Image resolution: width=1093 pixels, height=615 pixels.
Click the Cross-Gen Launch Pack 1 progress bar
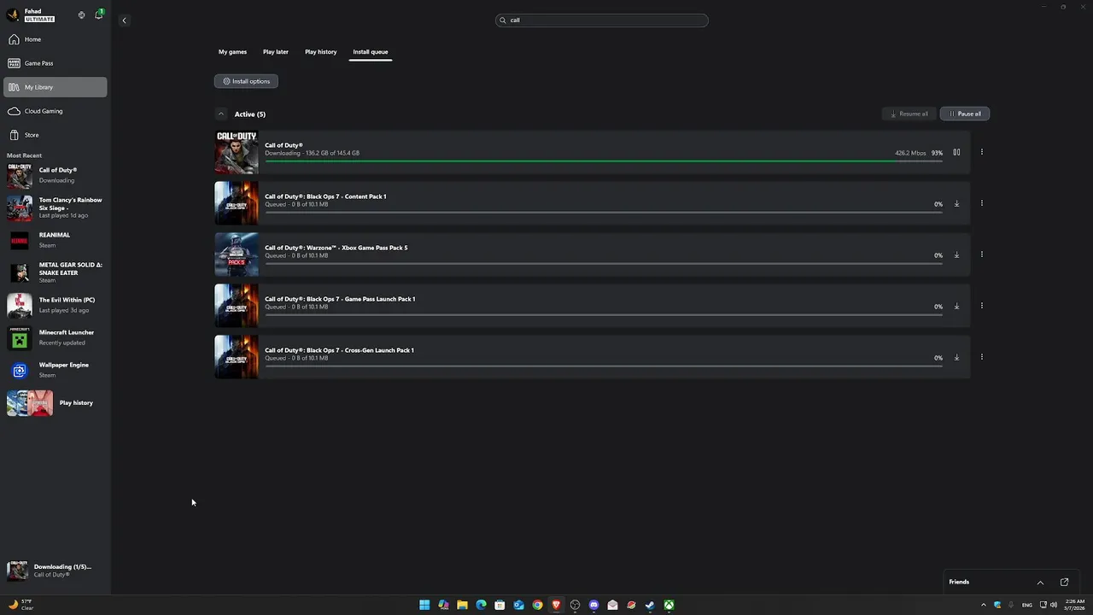point(604,366)
